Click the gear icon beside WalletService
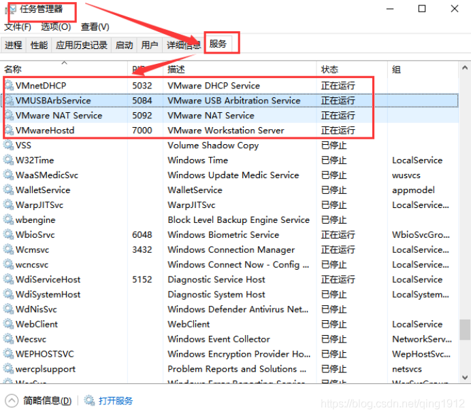 click(x=9, y=190)
